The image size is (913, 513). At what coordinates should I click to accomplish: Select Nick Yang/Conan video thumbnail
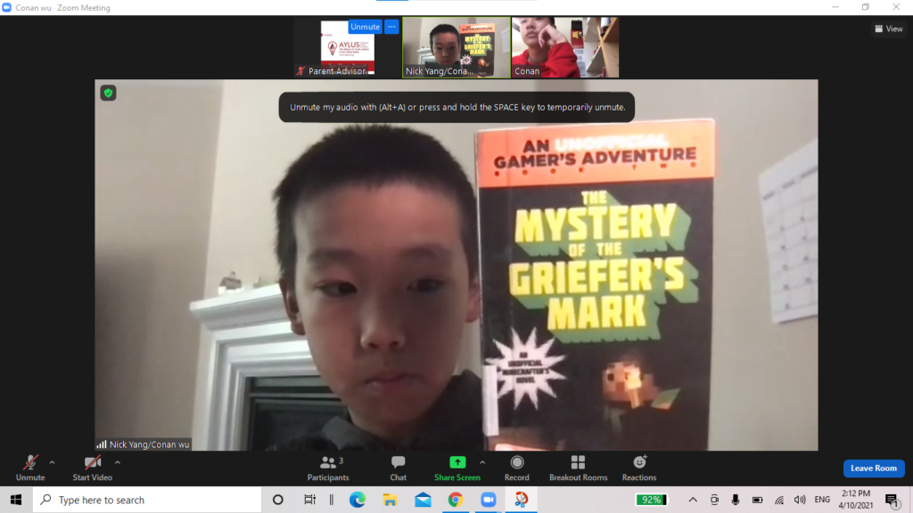(456, 47)
